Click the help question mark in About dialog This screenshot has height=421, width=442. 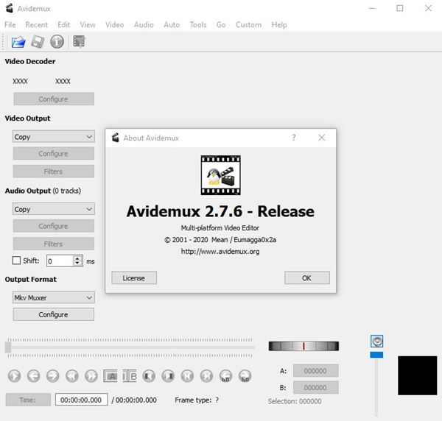294,138
